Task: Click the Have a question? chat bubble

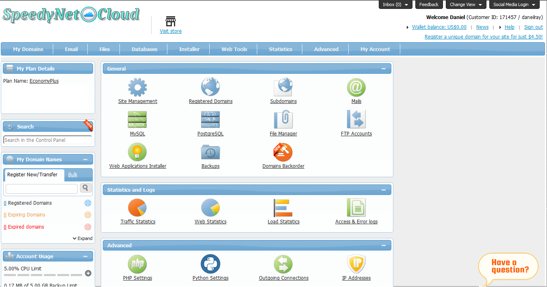Action: click(x=508, y=268)
